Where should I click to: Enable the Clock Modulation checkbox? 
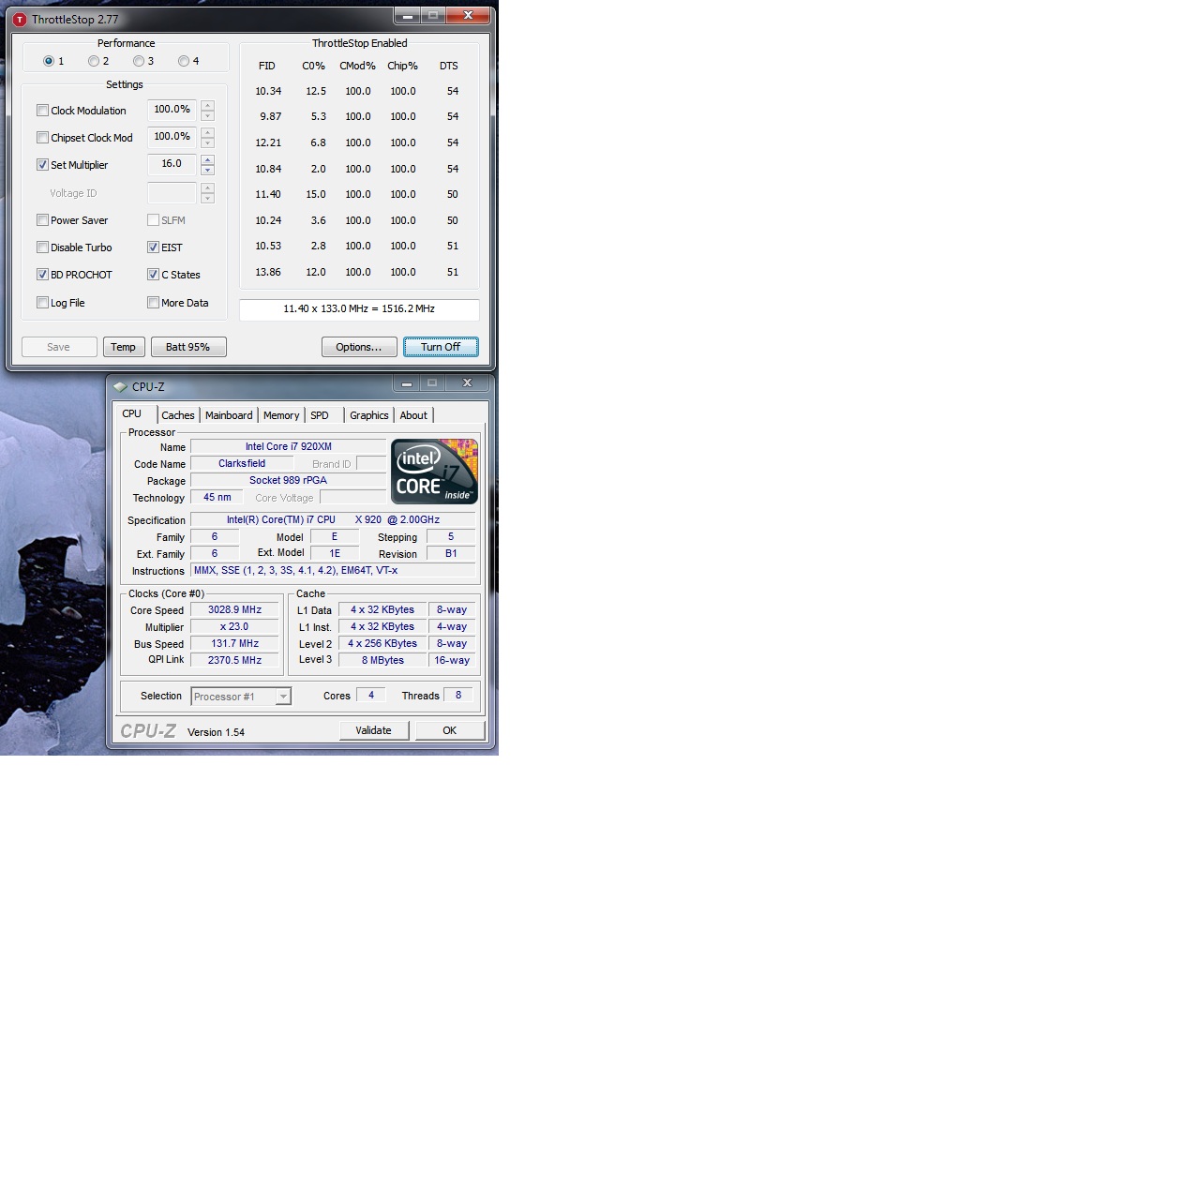42,111
